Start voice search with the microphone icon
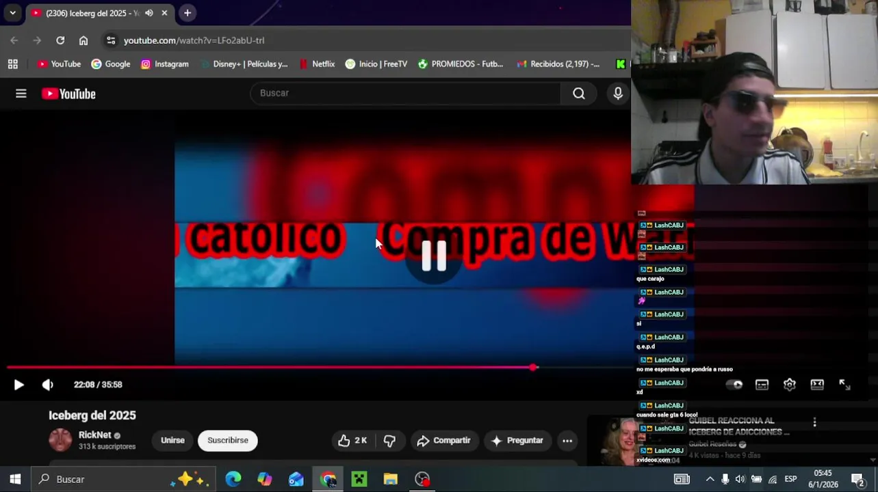Viewport: 878px width, 492px height. 618,94
